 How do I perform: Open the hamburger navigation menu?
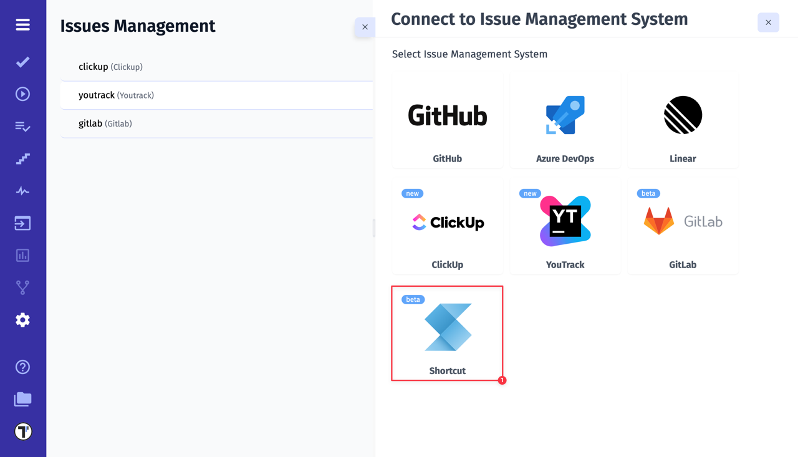point(22,25)
